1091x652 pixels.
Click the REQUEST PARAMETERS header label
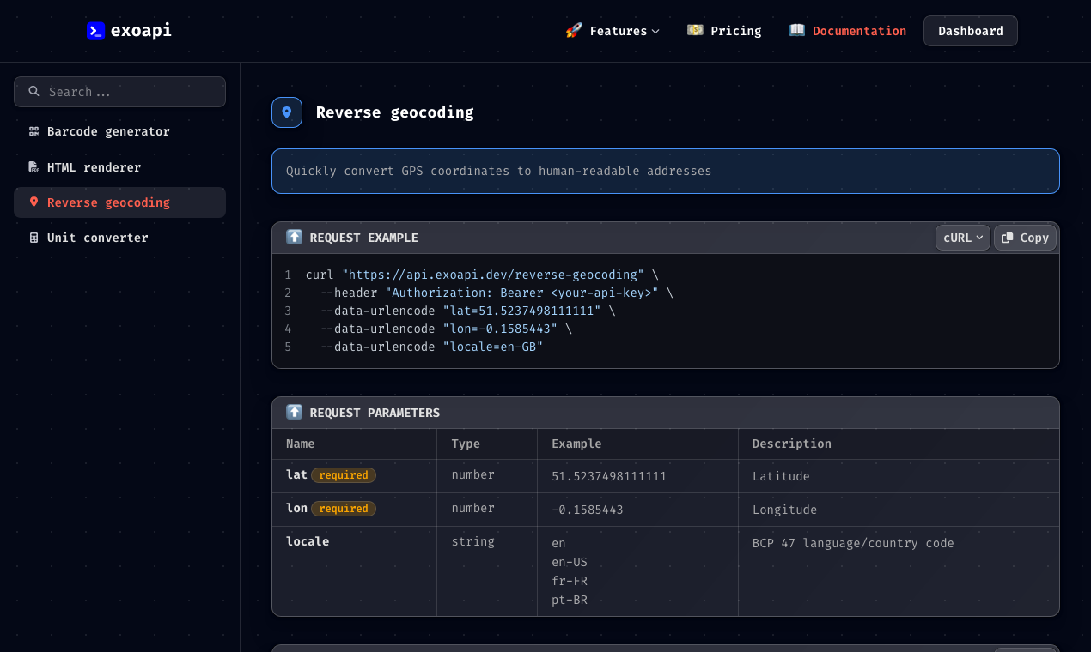(375, 413)
